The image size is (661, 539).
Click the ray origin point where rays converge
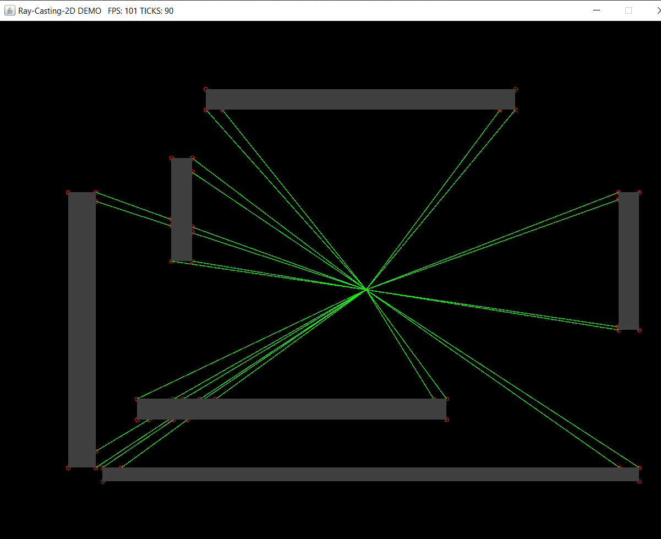[366, 289]
